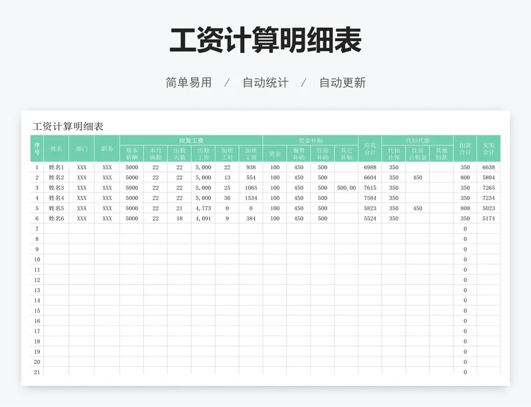Click the cell containing 姓名2
Screen dimensions: 531x407
click(x=56, y=177)
